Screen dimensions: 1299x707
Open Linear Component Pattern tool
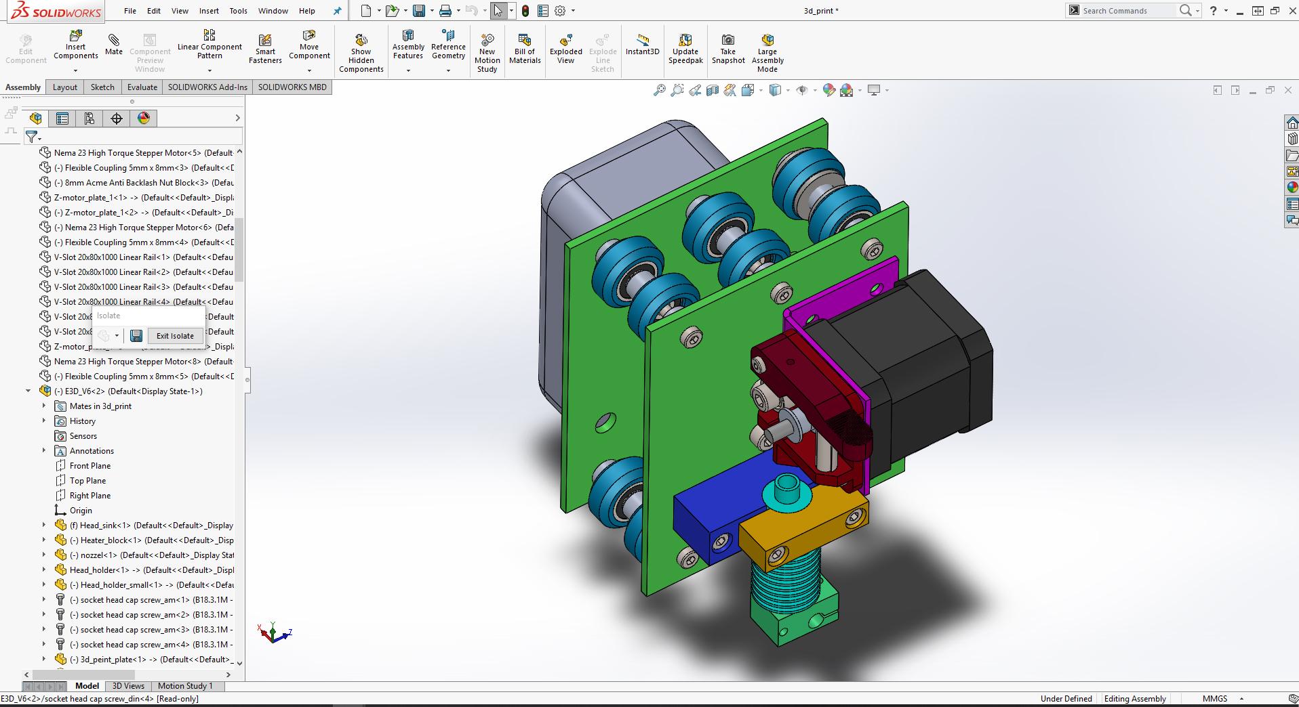click(x=209, y=45)
